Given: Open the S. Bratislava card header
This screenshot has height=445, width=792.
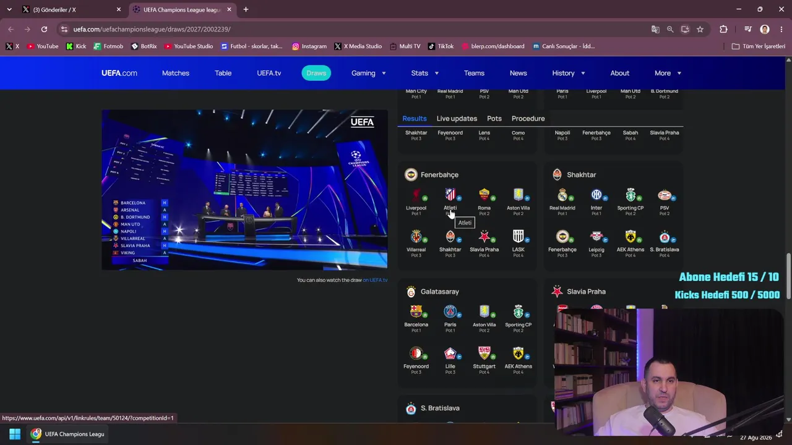Looking at the screenshot, I should coord(433,409).
